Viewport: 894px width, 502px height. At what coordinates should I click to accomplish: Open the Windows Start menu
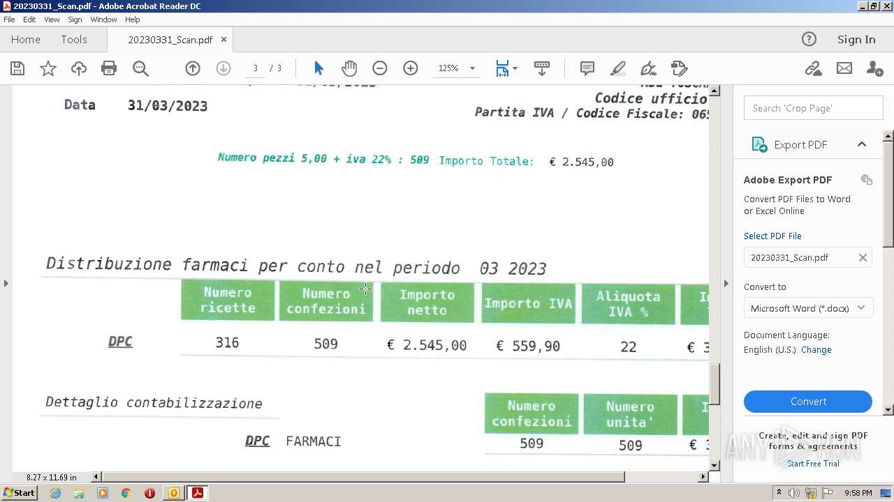pos(19,493)
